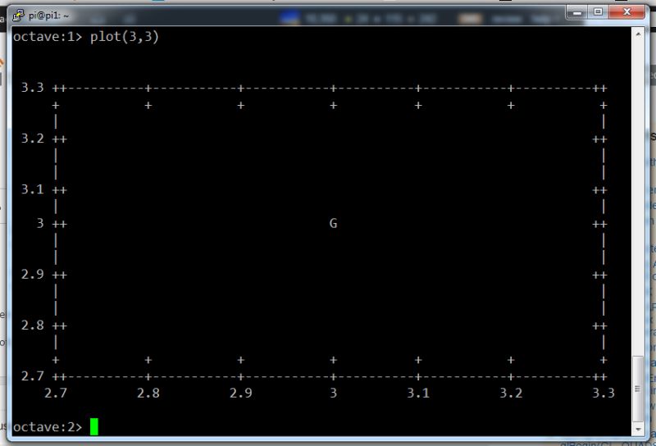Click the y-axis label '3.3'
656x446 pixels.
pos(33,88)
